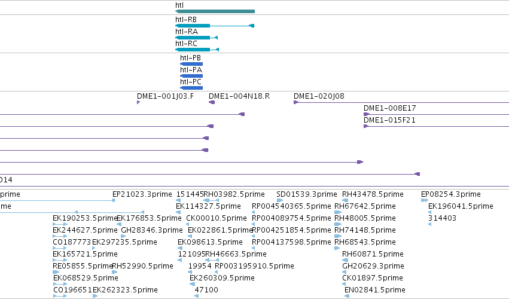Open the htl-PA protein feature label
The image size is (509, 299).
(191, 70)
